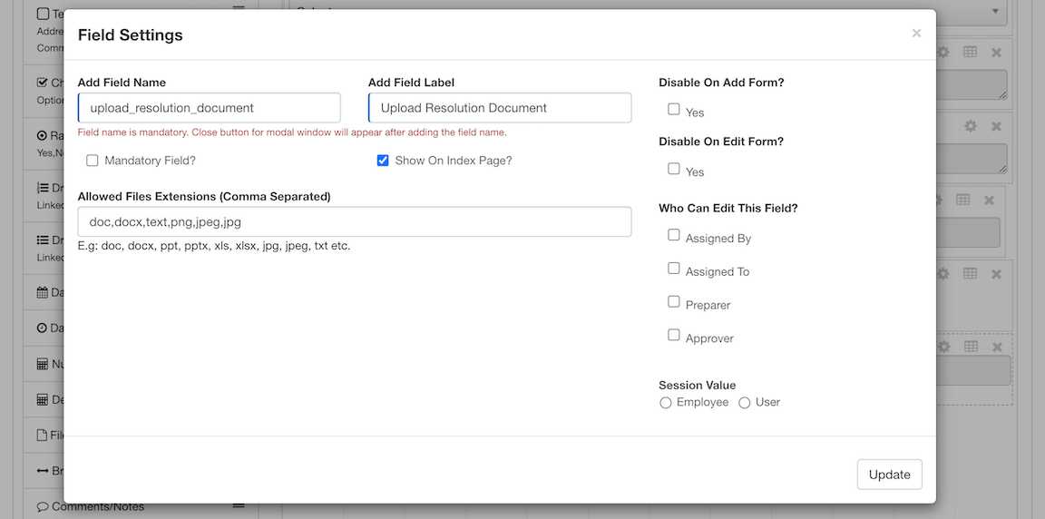Select the Employee session value radio

tap(666, 403)
